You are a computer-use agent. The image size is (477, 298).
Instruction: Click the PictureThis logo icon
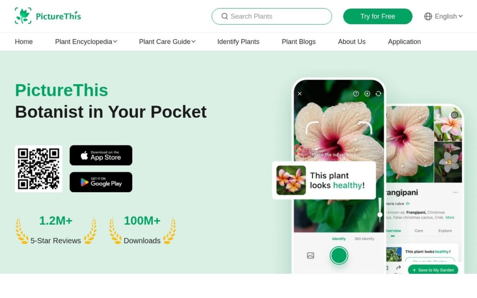tap(23, 16)
